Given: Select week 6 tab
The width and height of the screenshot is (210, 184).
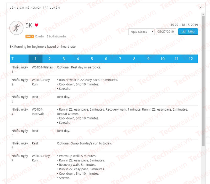Looking at the screenshot, I should tap(106, 59).
